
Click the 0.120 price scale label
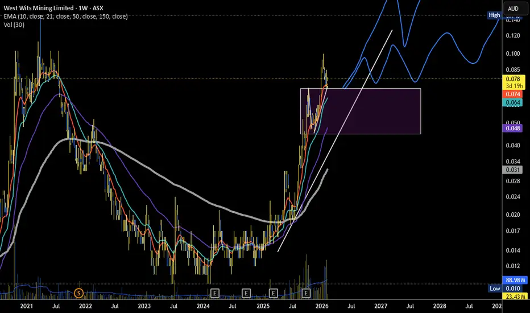click(x=513, y=35)
